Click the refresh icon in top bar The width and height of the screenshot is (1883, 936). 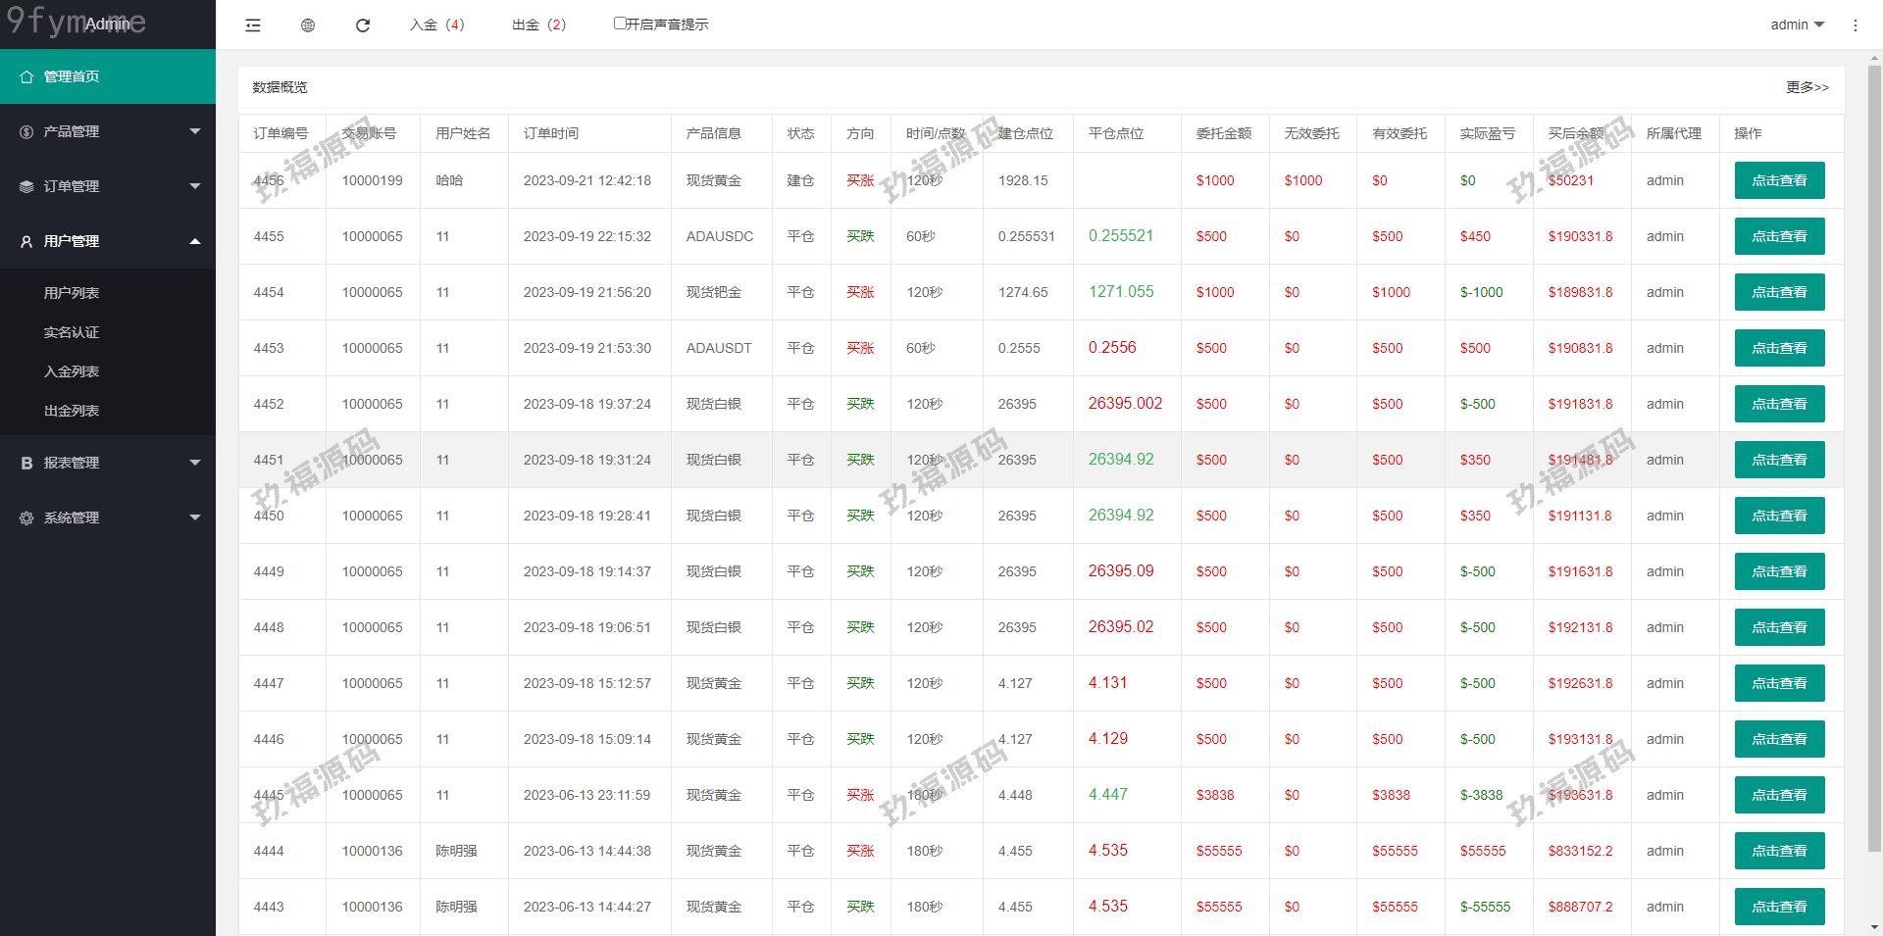pyautogui.click(x=363, y=25)
